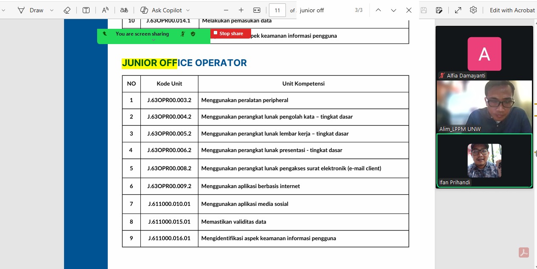The image size is (537, 269).
Task: Activate the Add text tool
Action: point(86,10)
